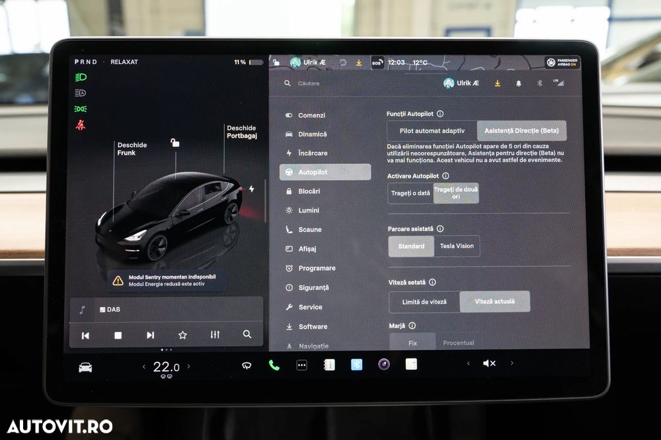Skip to next DAB station
661x440 pixels.
coord(150,335)
